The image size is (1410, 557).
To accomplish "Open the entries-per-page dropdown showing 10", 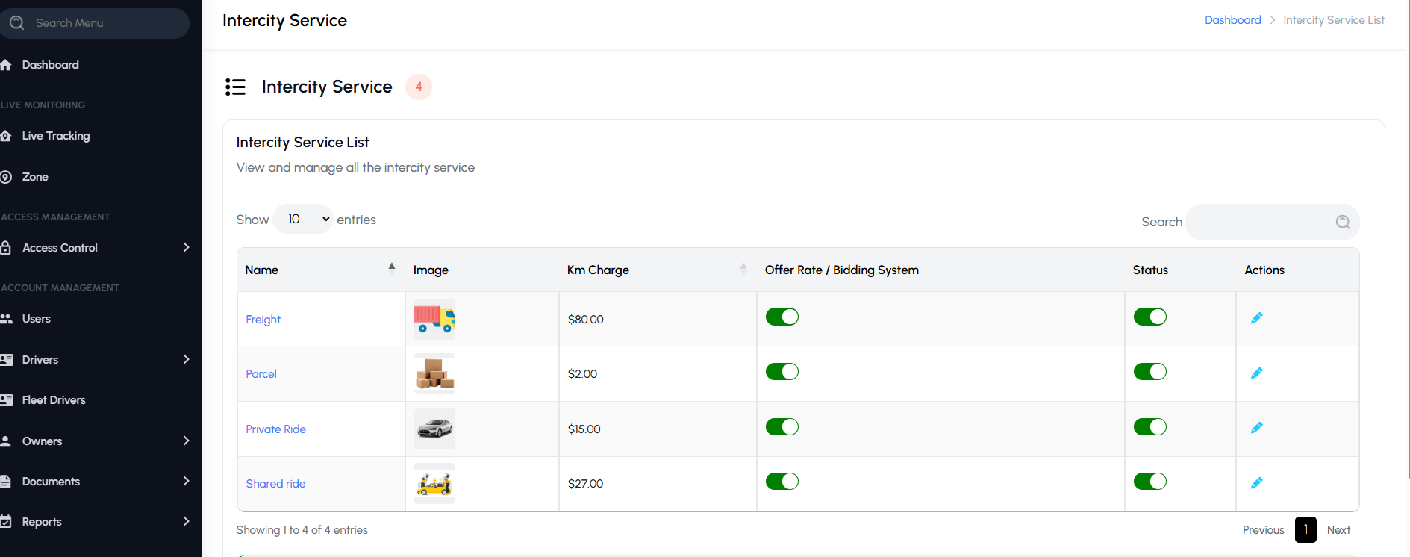I will [x=303, y=219].
